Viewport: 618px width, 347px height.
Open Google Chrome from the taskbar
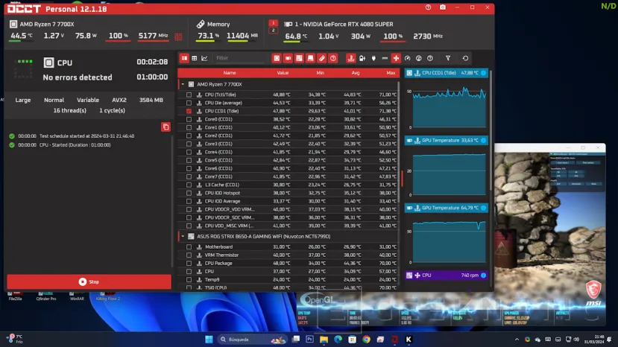point(367,340)
